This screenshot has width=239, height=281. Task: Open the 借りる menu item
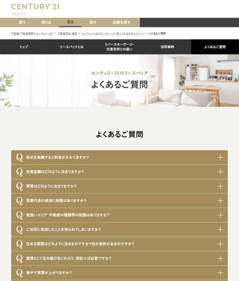46,22
